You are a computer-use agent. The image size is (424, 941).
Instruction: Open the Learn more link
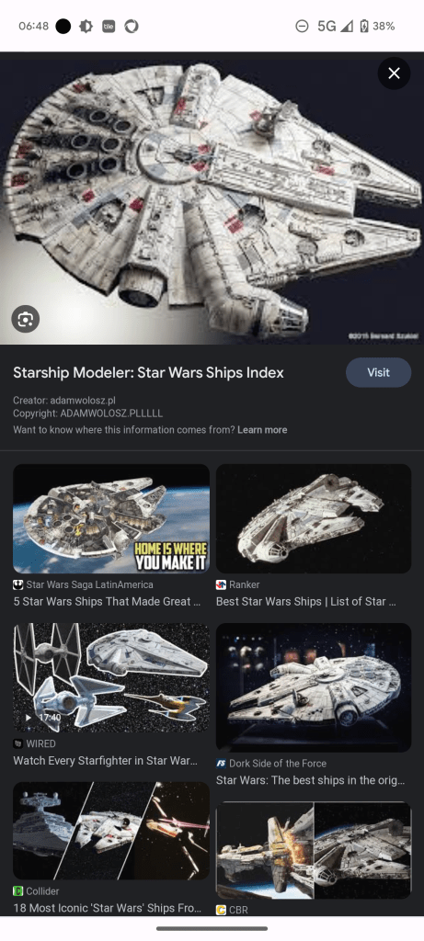click(x=262, y=430)
